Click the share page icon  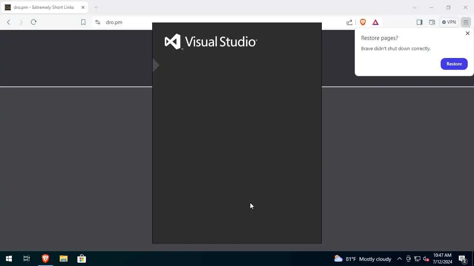pyautogui.click(x=350, y=22)
